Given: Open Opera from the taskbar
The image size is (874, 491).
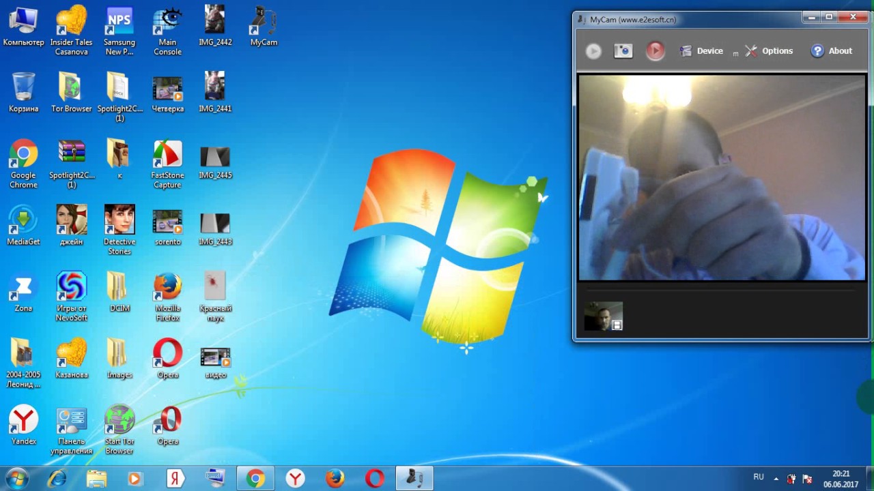Looking at the screenshot, I should pyautogui.click(x=374, y=479).
